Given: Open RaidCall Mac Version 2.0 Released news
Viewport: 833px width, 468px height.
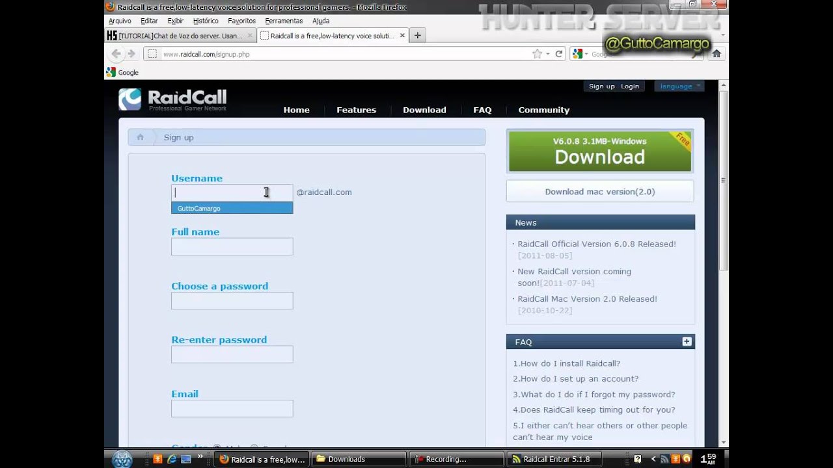Looking at the screenshot, I should pyautogui.click(x=587, y=299).
